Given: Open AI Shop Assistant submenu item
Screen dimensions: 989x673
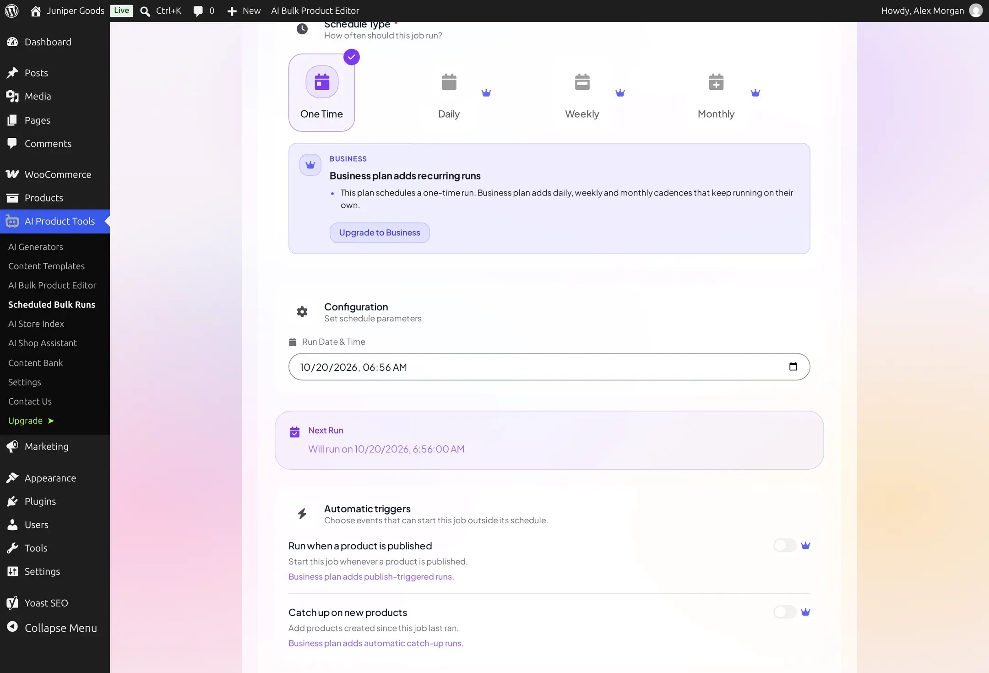Looking at the screenshot, I should [x=43, y=343].
